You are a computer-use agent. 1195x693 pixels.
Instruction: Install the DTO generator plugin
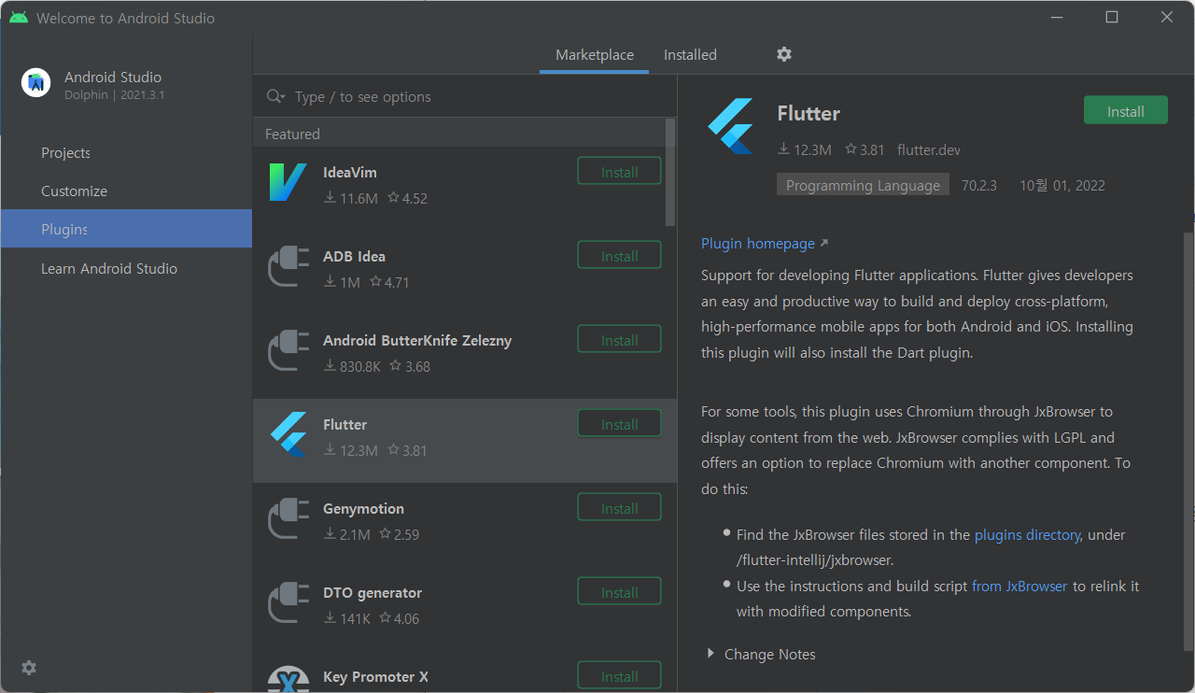pos(620,592)
